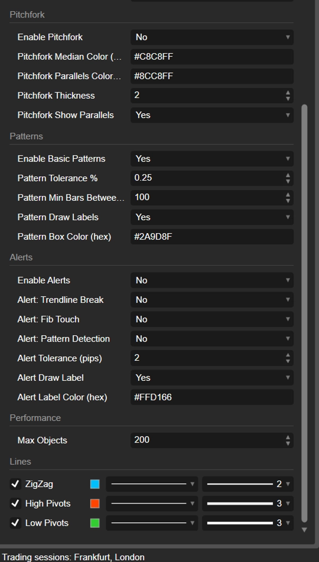Increase Pitchfork Thickness with the stepper
The width and height of the screenshot is (319, 562).
pos(287,93)
